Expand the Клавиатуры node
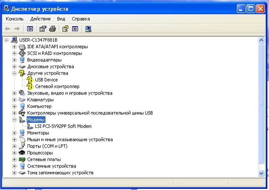 pyautogui.click(x=15, y=100)
